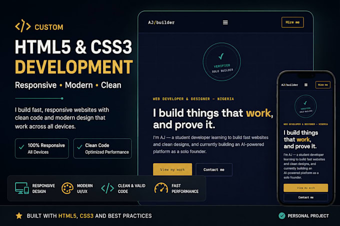This screenshot has width=340, height=226.
Task: Click the Verified Solo Builder badge in tablet
Action: (x=221, y=62)
